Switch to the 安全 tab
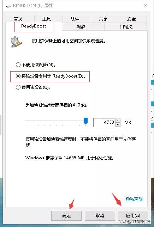 (x=131, y=19)
